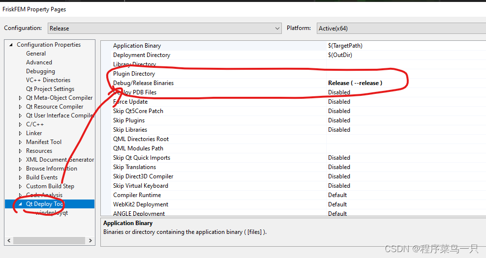Expand the Build Events node
Image resolution: width=486 pixels, height=258 pixels.
point(20,177)
